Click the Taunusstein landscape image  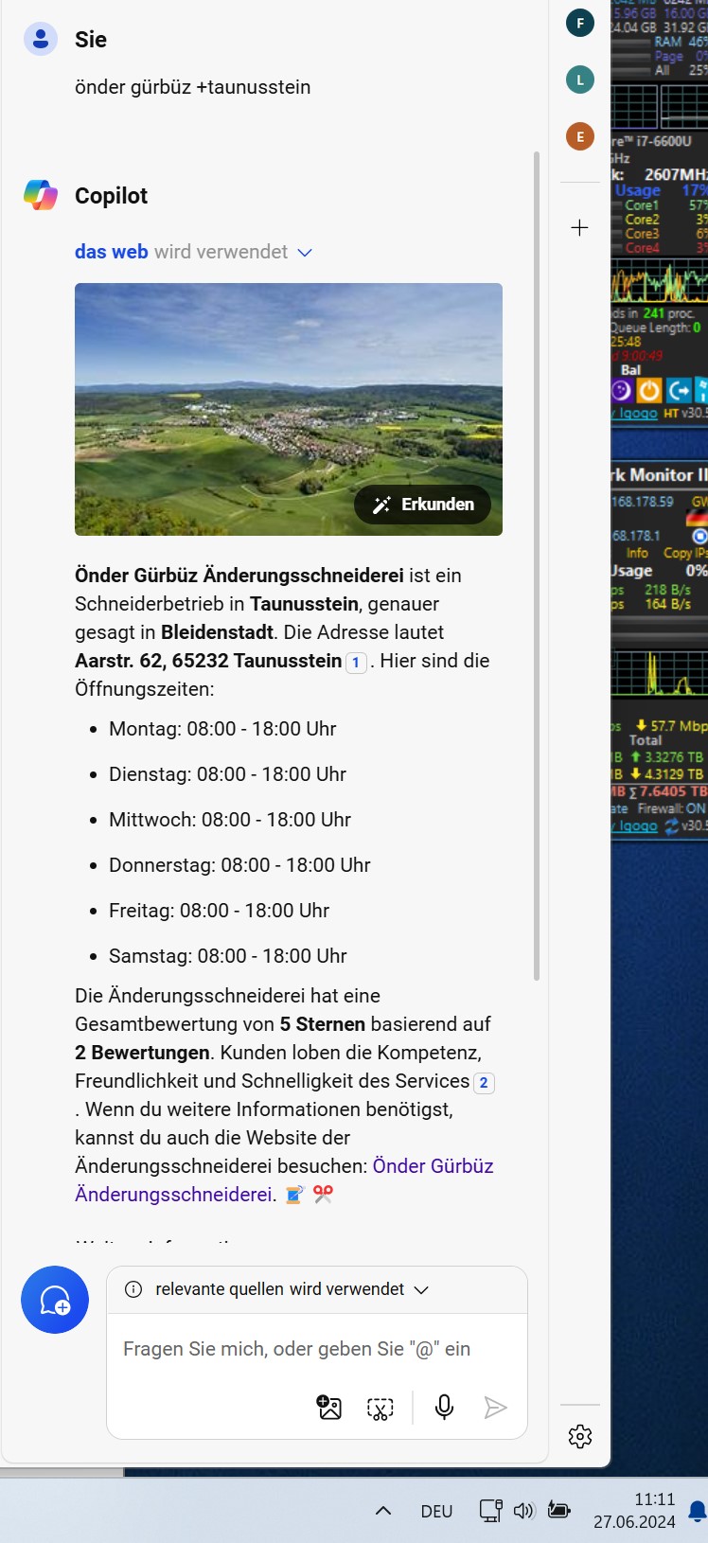(x=289, y=409)
